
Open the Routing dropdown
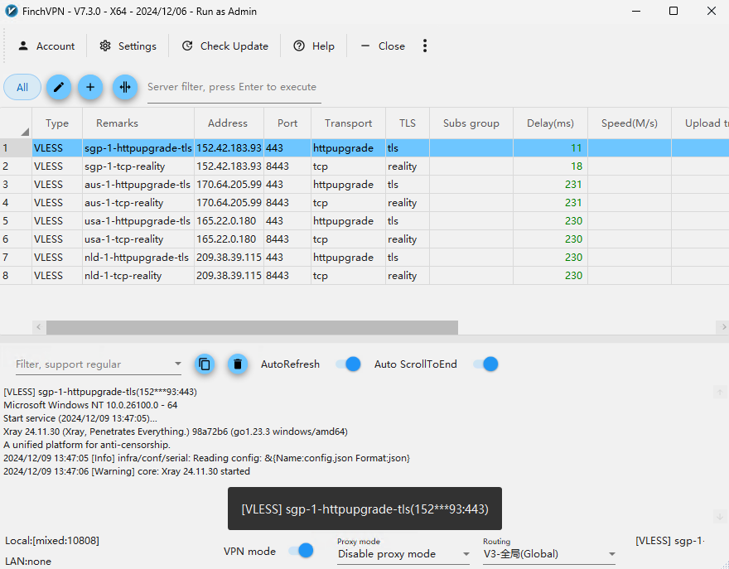tap(549, 553)
